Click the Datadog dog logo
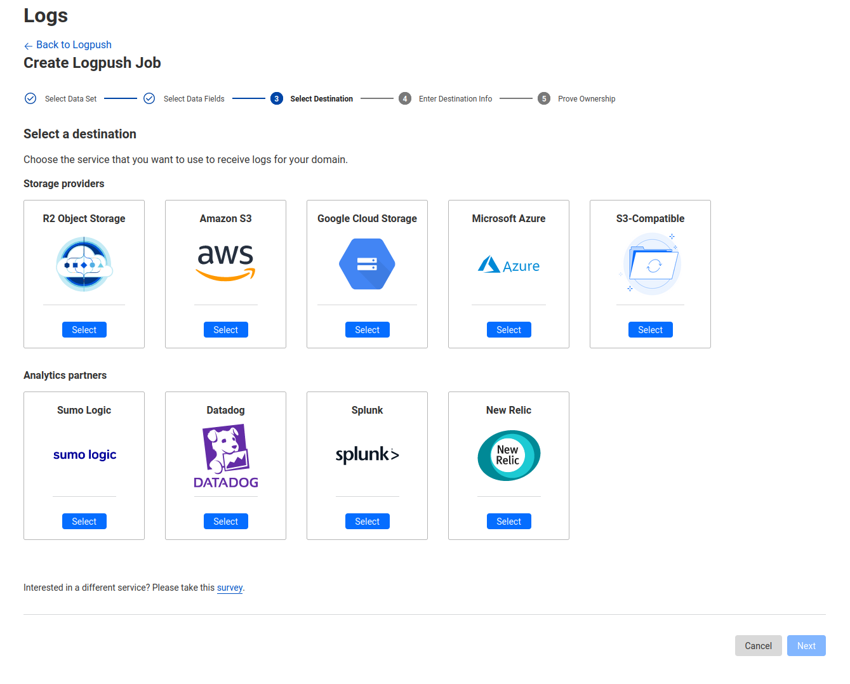Screen dimensions: 850x684 click(225, 456)
